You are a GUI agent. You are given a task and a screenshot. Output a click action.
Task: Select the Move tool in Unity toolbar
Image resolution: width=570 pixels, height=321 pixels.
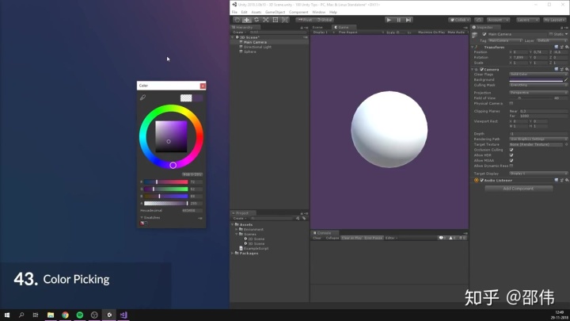click(246, 20)
